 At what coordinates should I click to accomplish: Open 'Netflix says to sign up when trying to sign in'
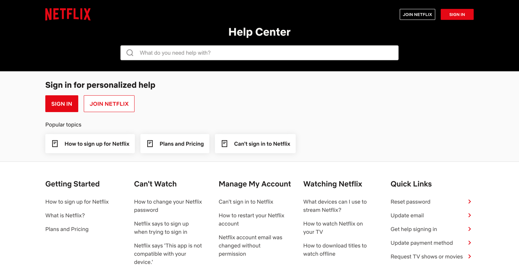[161, 228]
